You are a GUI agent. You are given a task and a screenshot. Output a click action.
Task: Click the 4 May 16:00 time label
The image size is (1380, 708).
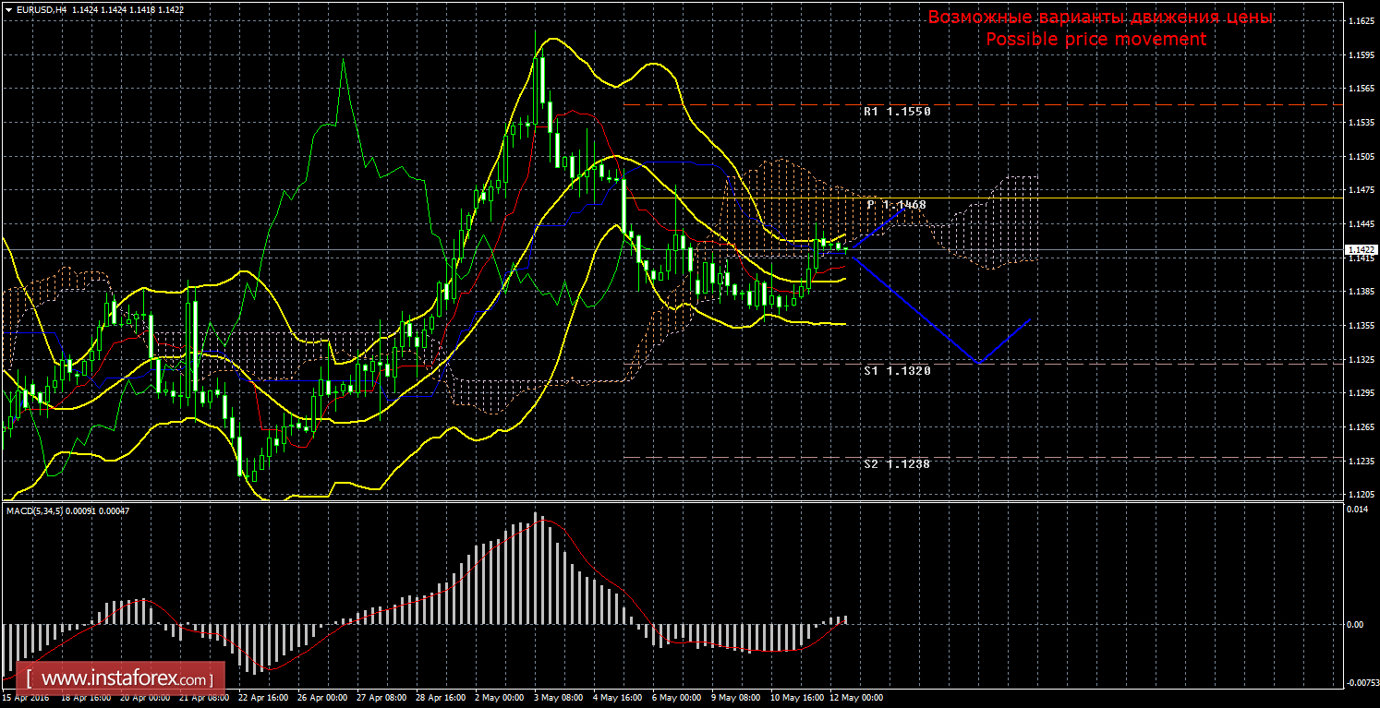click(618, 698)
